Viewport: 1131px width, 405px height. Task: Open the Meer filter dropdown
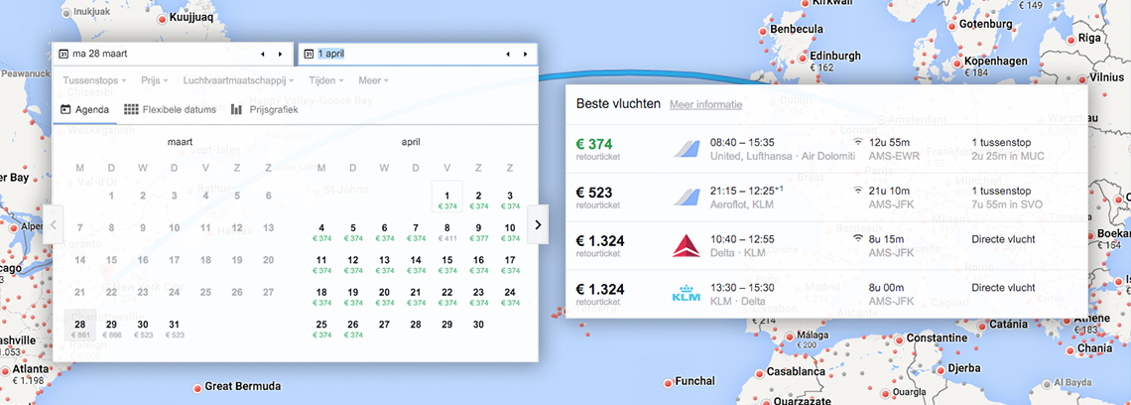(373, 80)
